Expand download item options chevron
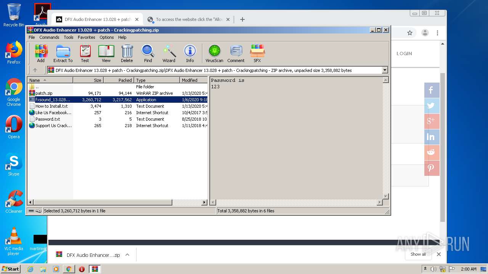The width and height of the screenshot is (488, 274). [127, 255]
